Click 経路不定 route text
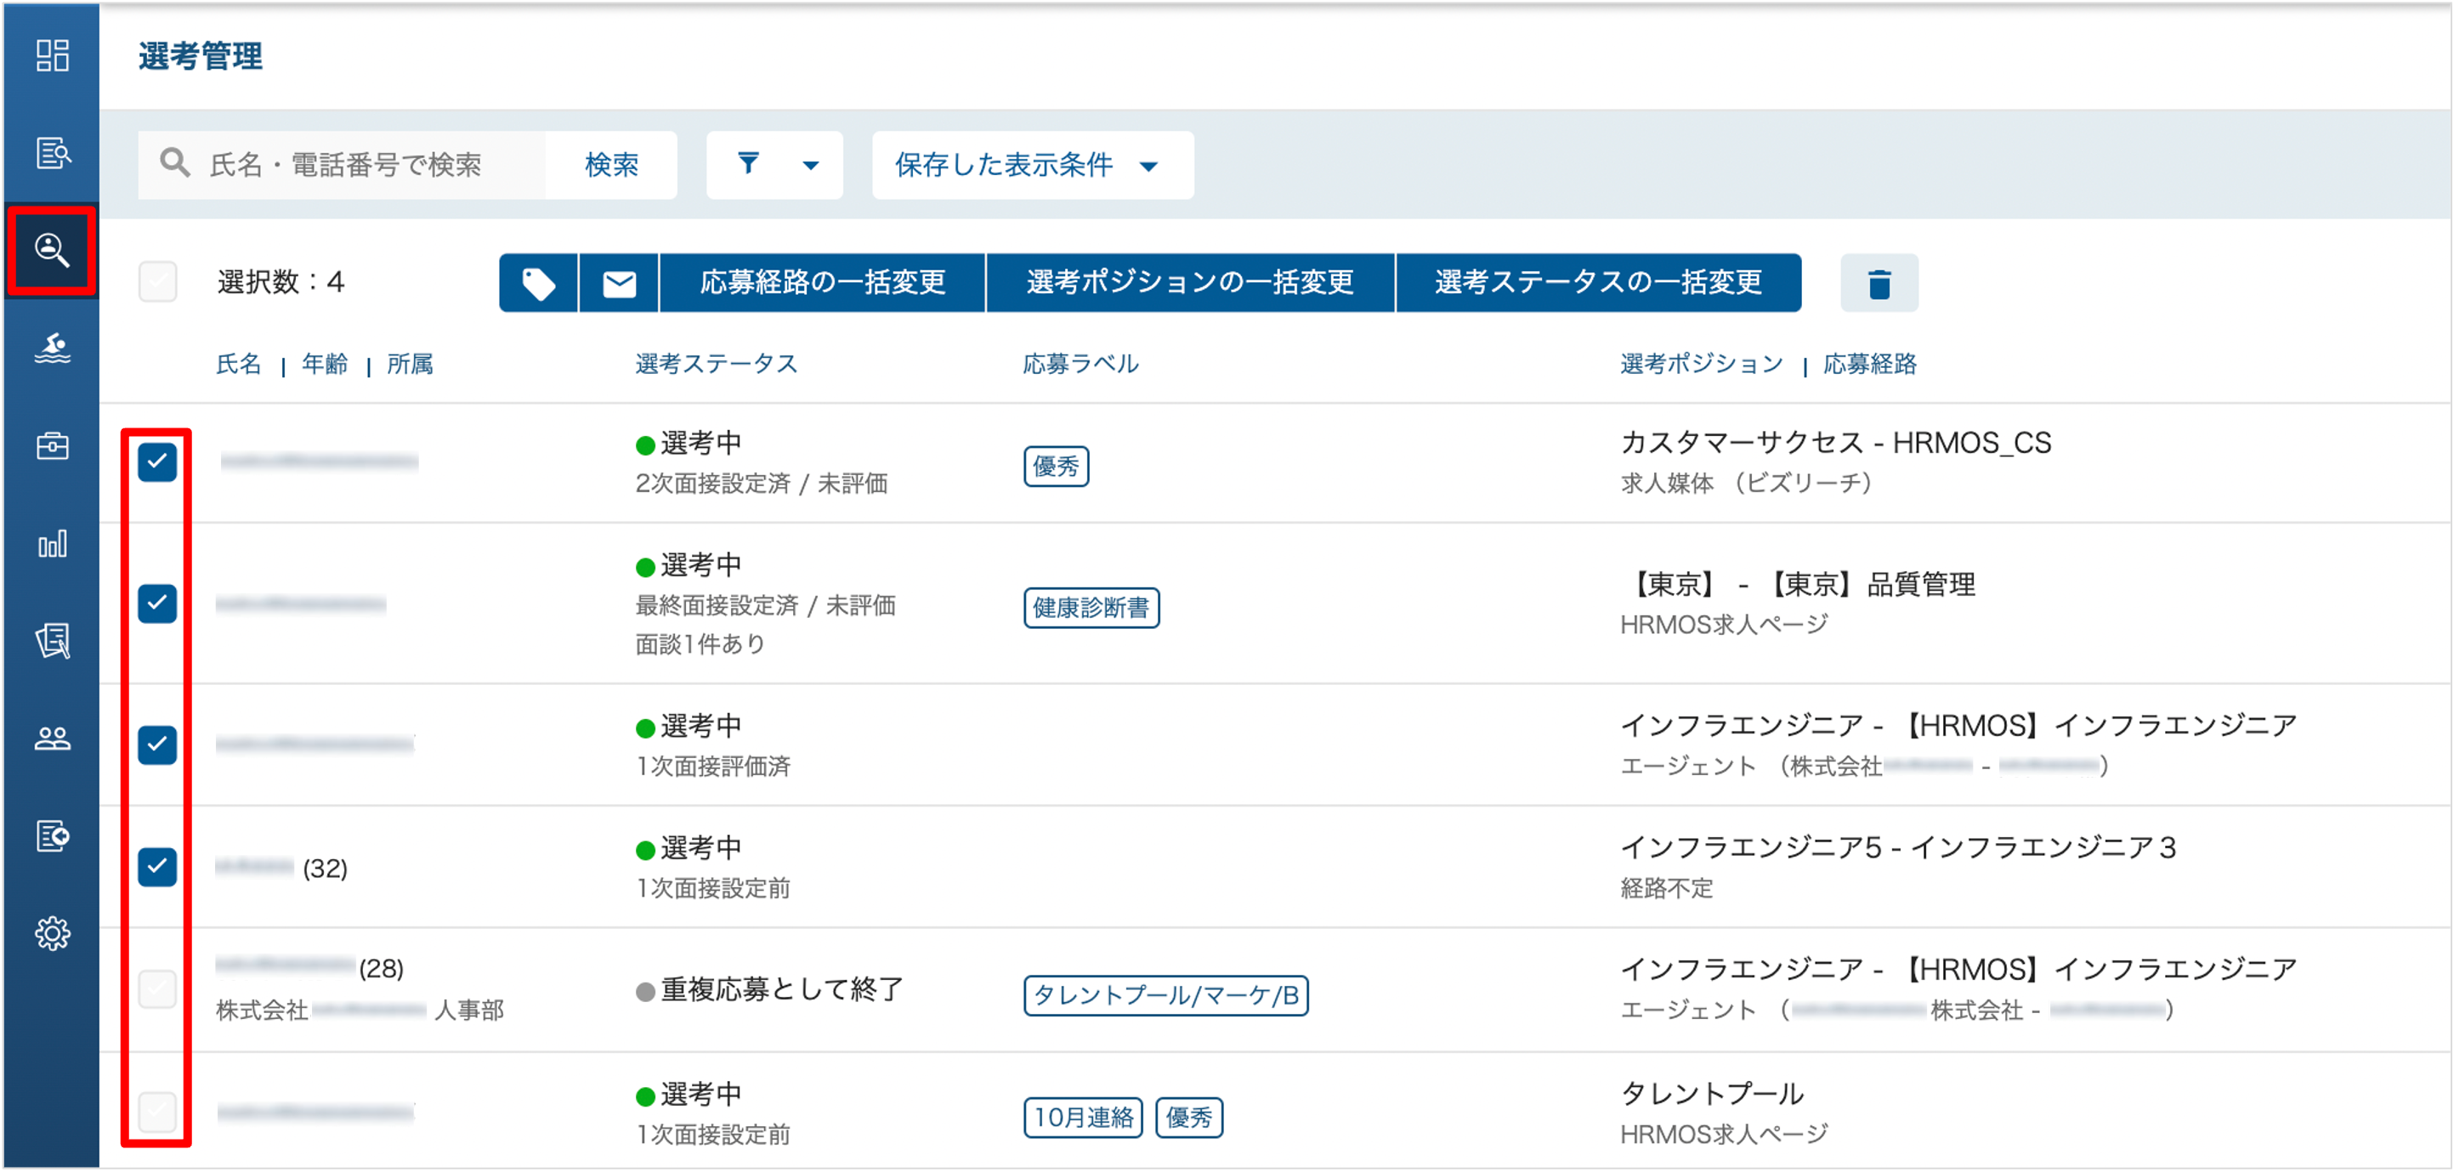 click(x=1666, y=889)
